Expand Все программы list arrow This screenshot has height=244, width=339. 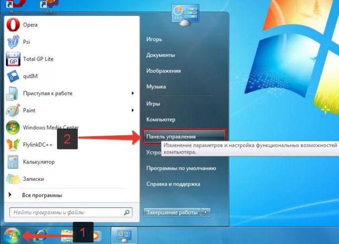click(9, 195)
